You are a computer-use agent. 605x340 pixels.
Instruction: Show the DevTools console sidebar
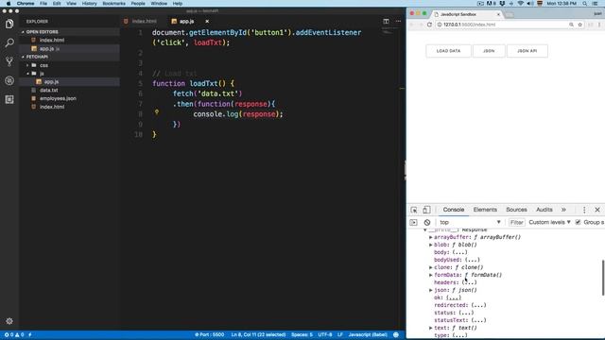pos(413,223)
